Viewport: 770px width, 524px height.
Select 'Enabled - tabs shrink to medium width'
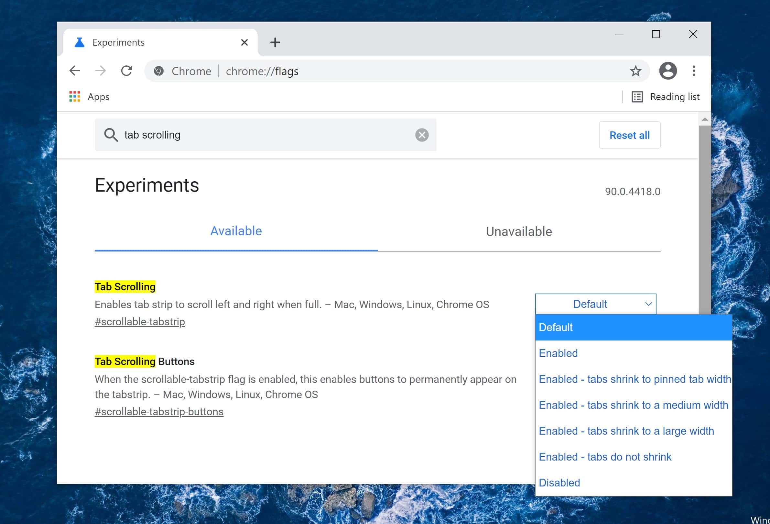pos(633,405)
